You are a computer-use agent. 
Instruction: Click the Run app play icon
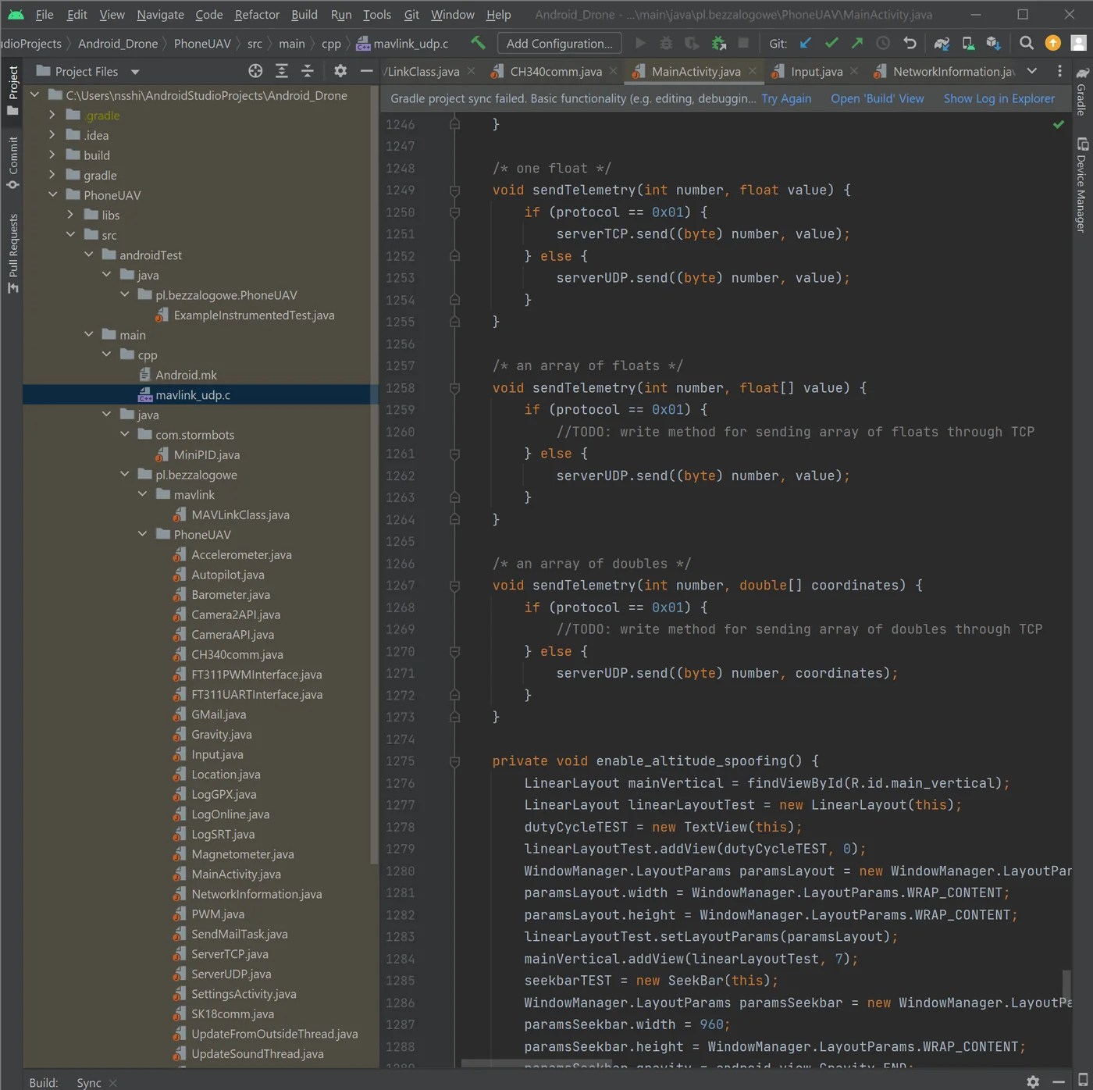(x=641, y=43)
